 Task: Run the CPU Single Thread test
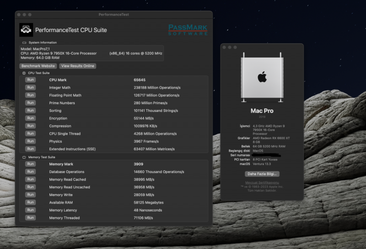[30, 134]
